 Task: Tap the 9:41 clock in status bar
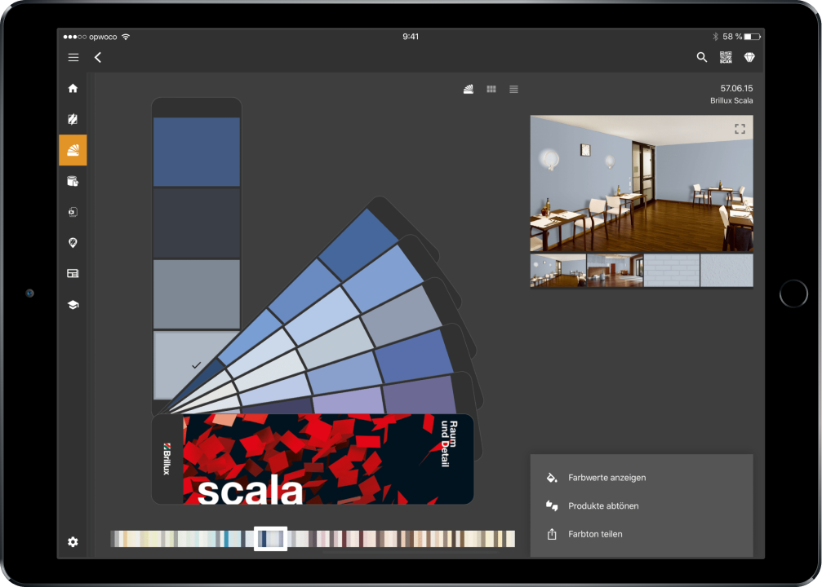point(411,37)
